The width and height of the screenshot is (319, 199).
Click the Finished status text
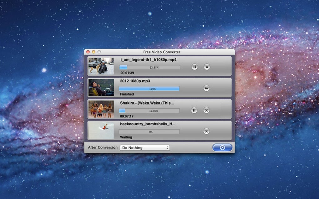coord(127,94)
